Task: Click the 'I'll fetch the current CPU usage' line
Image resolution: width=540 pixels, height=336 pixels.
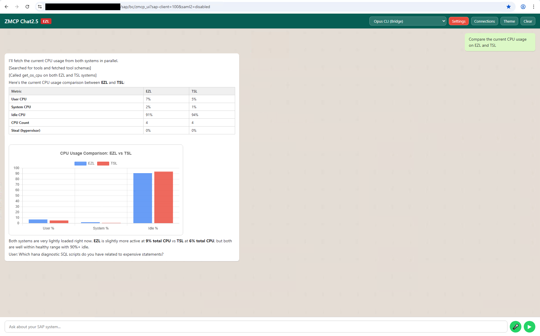Action: pyautogui.click(x=63, y=61)
